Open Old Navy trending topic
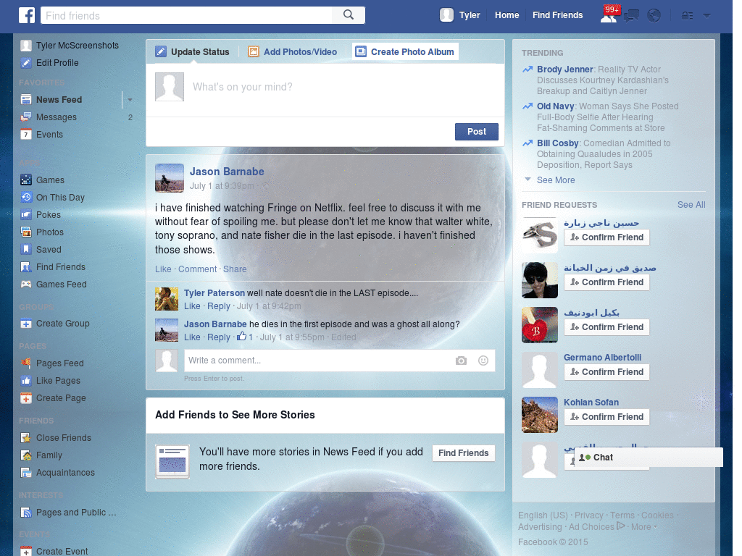 pyautogui.click(x=556, y=106)
